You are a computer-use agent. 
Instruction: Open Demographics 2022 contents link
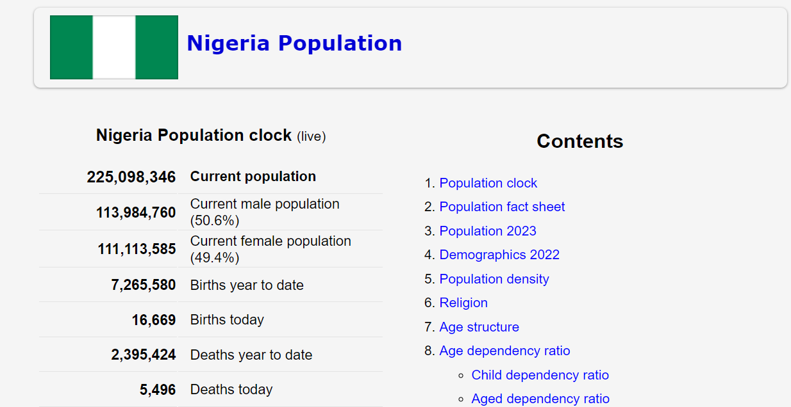click(x=499, y=255)
